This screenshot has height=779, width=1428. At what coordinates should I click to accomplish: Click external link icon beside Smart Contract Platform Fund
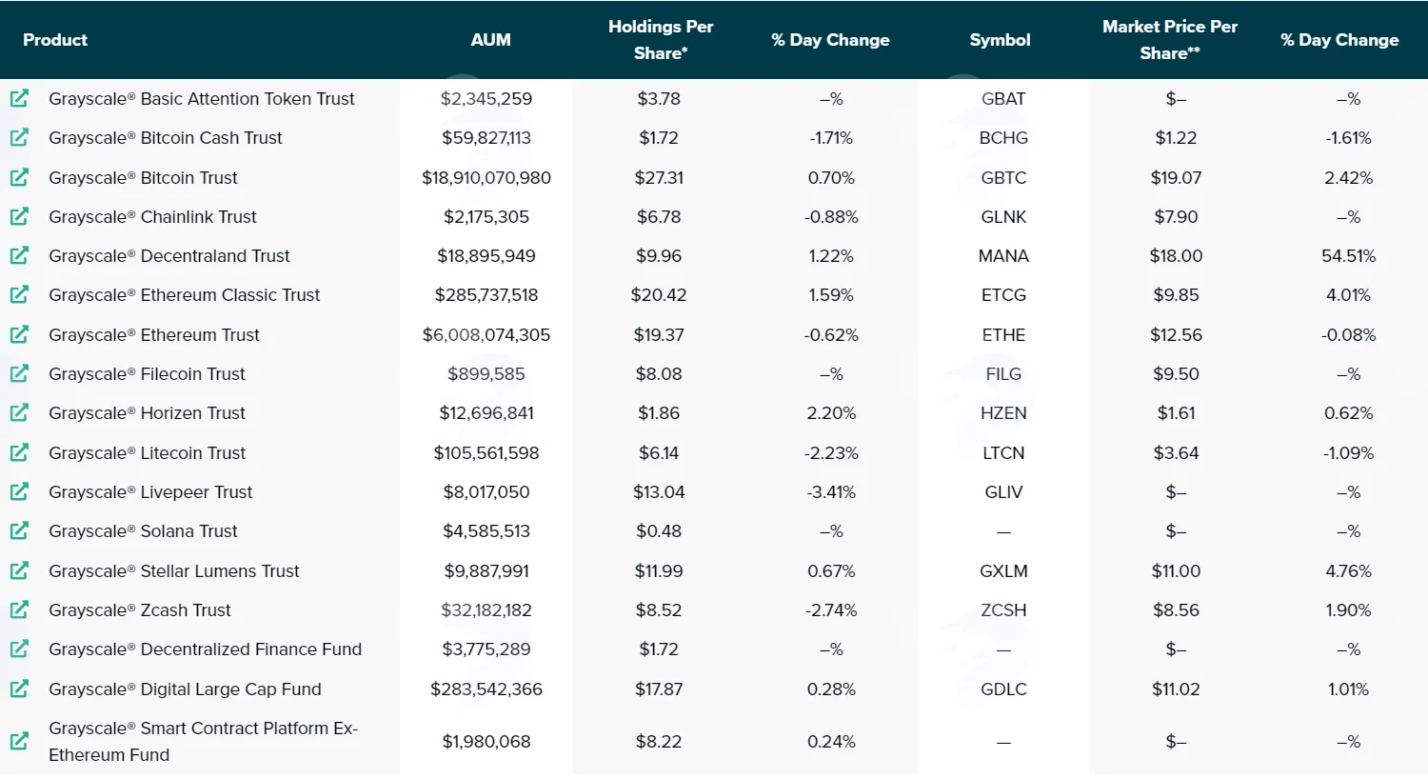point(19,741)
